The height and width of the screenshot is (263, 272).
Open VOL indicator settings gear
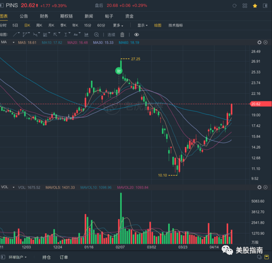[260, 187]
